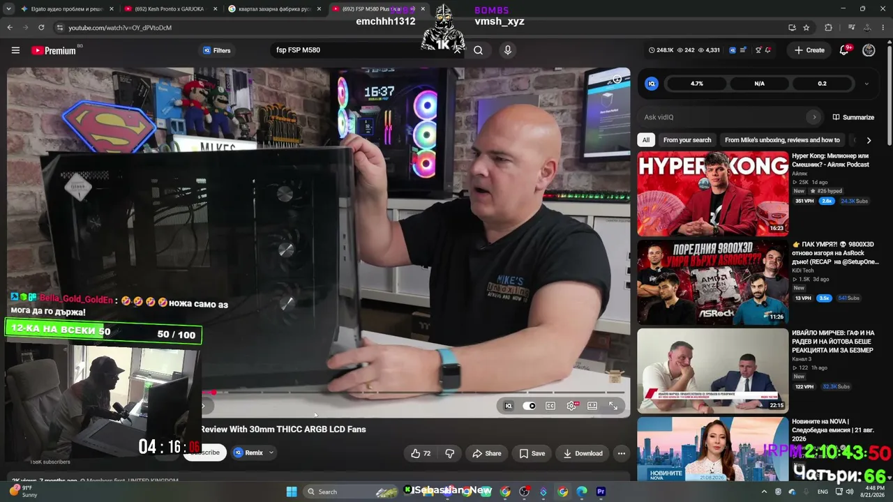Image resolution: width=893 pixels, height=502 pixels.
Task: Open Microsoft Edge from taskbar
Action: pyautogui.click(x=582, y=492)
